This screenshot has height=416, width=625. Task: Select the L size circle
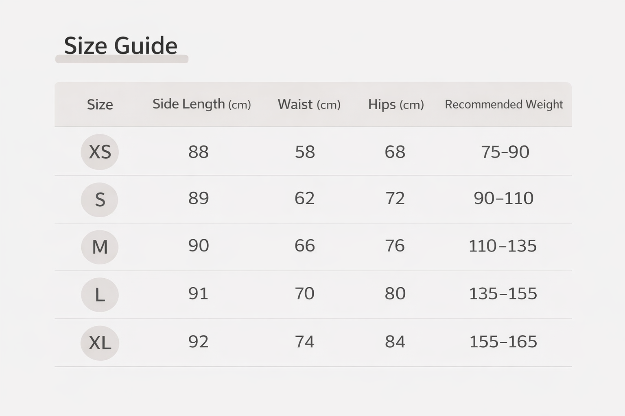100,295
